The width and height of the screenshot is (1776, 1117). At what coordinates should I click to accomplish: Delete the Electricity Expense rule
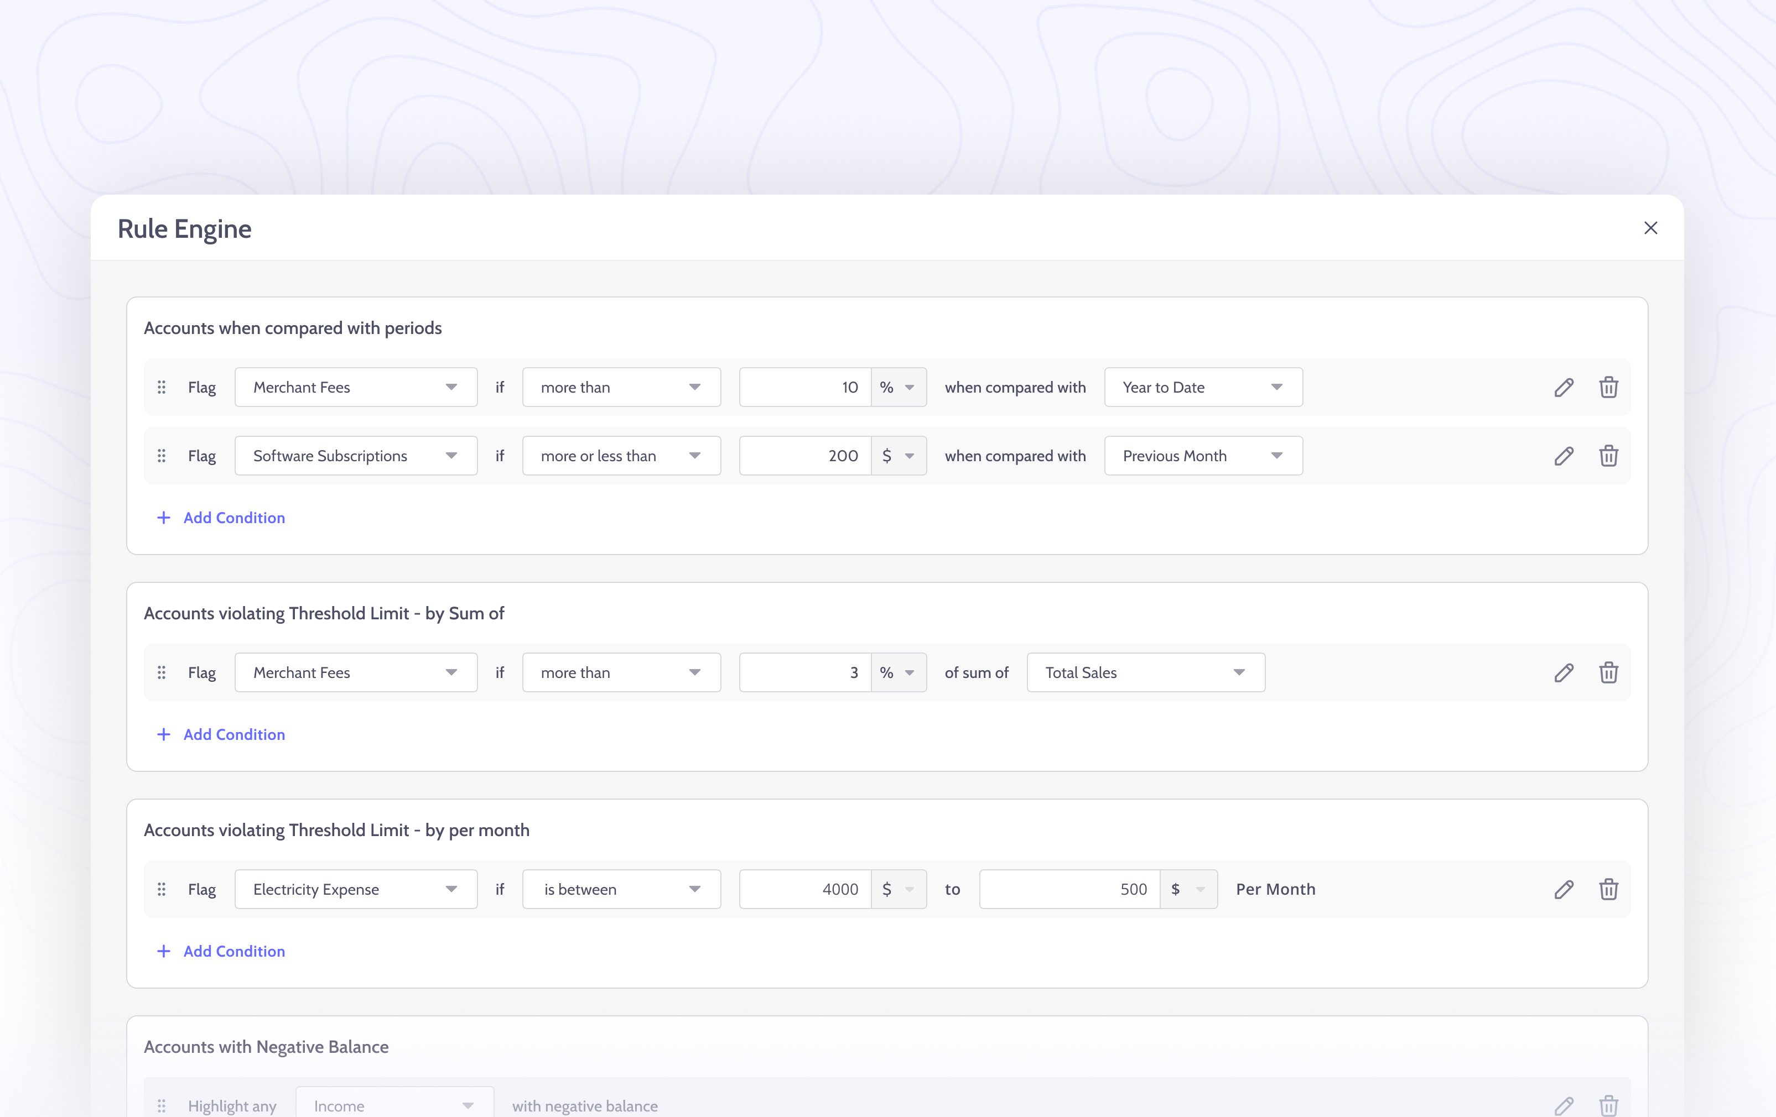pos(1609,889)
